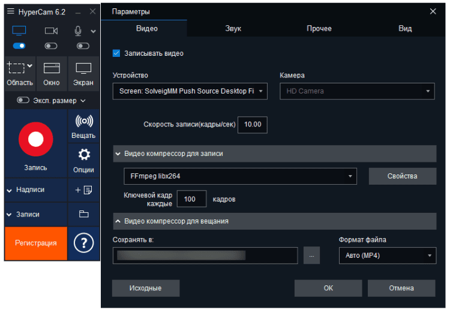Open the recordings folder icon
The height and width of the screenshot is (313, 450).
(83, 214)
